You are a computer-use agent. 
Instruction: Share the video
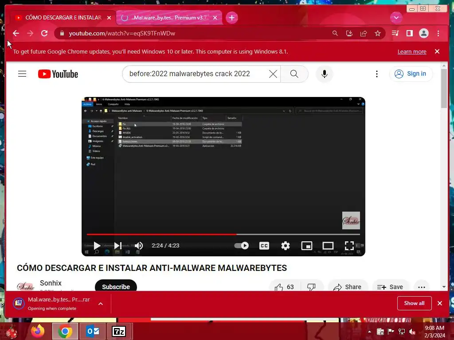[348, 287]
